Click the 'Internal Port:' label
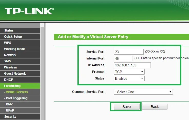 [x=96, y=58]
